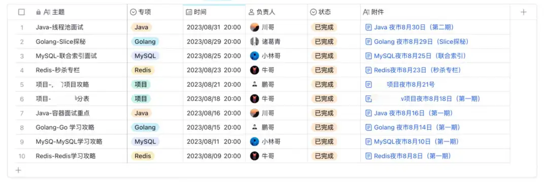Click 牛哥 avatar in row 6
The width and height of the screenshot is (548, 183).
point(254,99)
